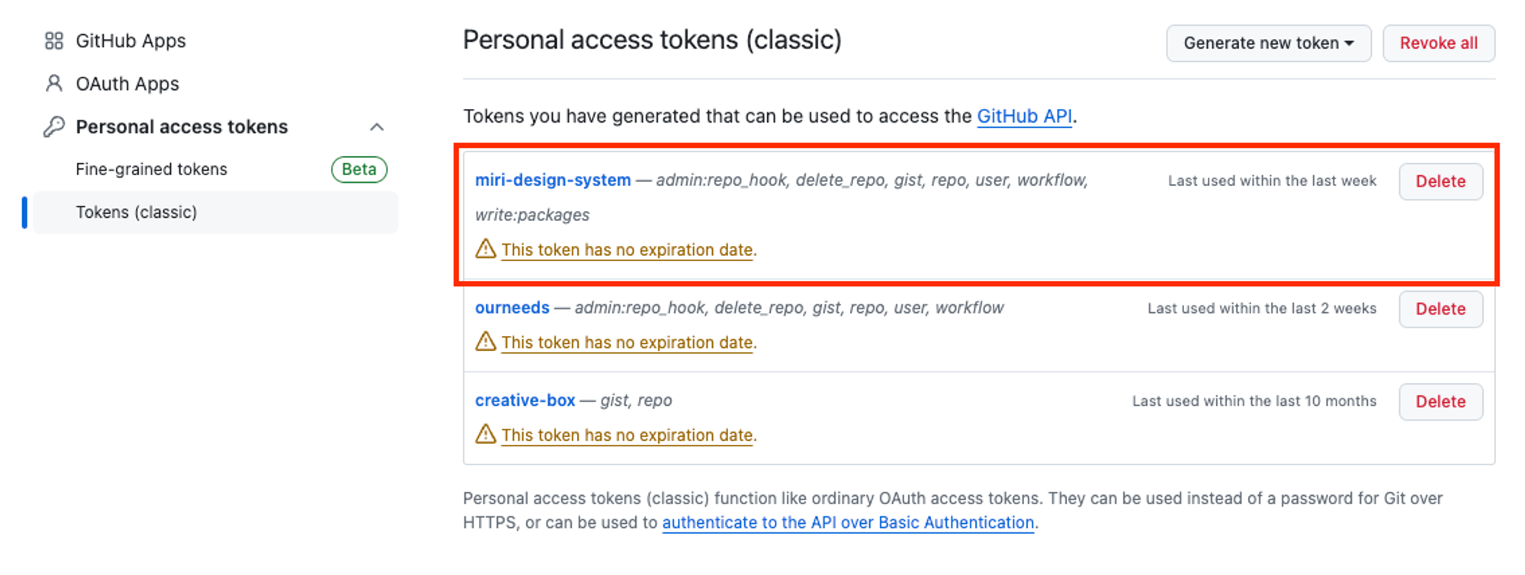This screenshot has height=575, width=1525.
Task: Collapse the Personal access tokens section
Action: coord(377,126)
